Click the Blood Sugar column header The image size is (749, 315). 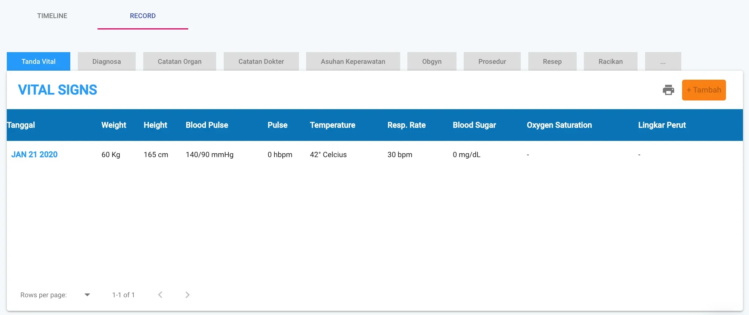coord(474,125)
